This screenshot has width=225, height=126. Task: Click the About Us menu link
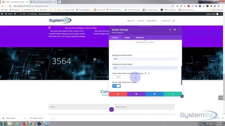pos(131,21)
